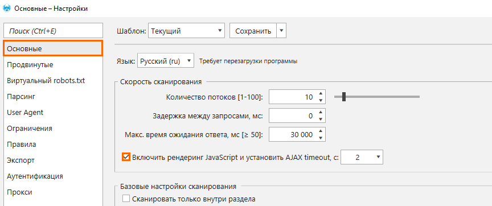Click the Сохранить button
The width and height of the screenshot is (492, 206).
(253, 31)
